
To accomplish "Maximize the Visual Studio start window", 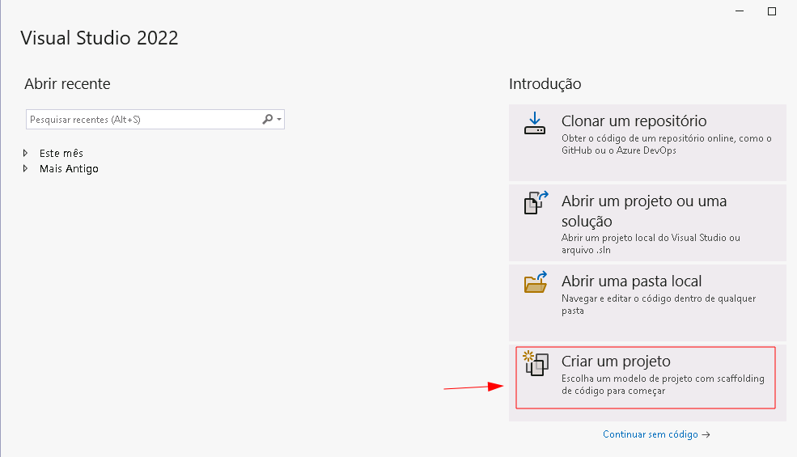I will [772, 11].
